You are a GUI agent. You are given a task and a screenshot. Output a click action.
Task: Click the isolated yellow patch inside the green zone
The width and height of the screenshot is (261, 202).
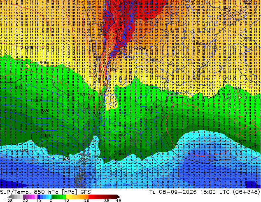(112, 103)
